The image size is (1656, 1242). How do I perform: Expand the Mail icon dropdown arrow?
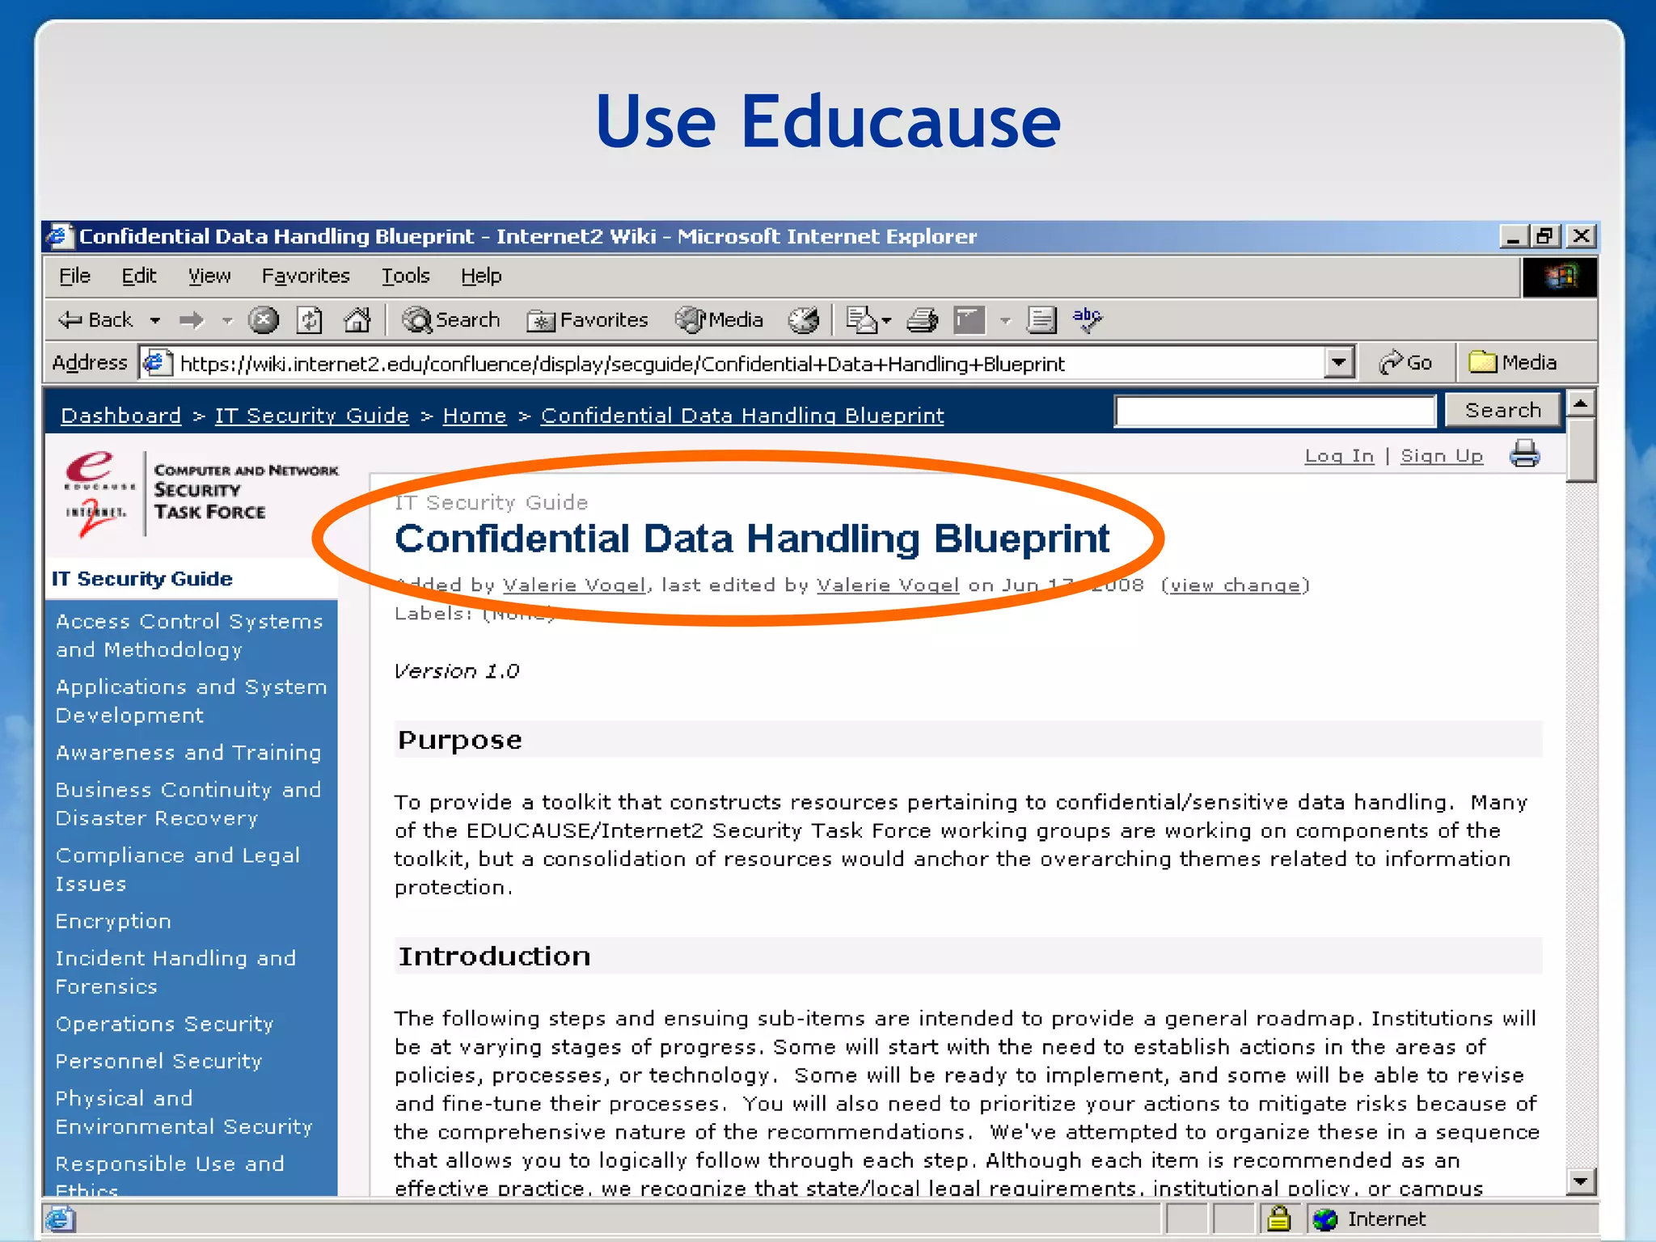(887, 321)
